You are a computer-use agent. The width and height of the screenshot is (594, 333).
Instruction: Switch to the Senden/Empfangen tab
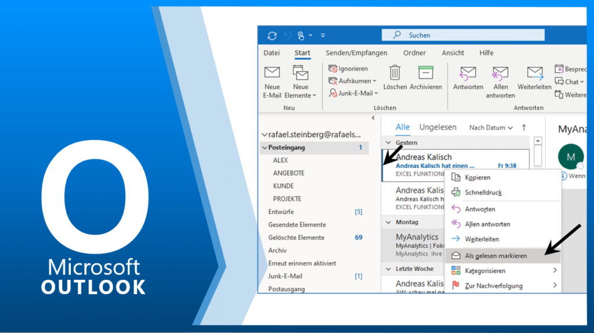(356, 53)
